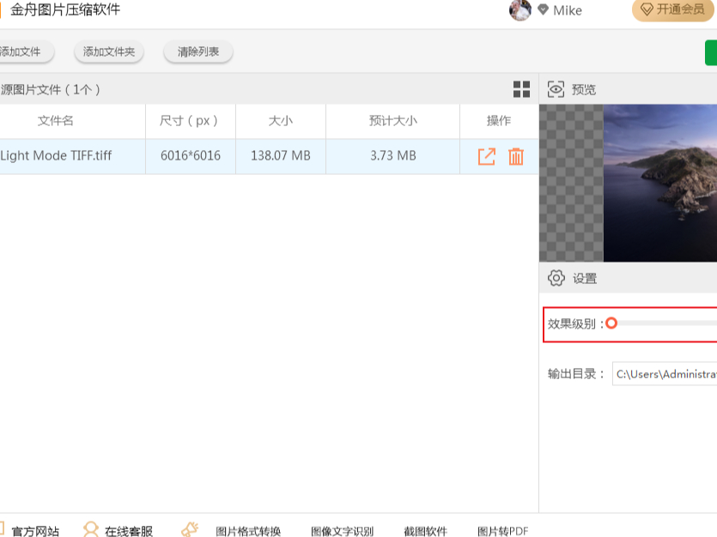Open 截图软件 link
Screen dimensions: 717x537
(425, 532)
